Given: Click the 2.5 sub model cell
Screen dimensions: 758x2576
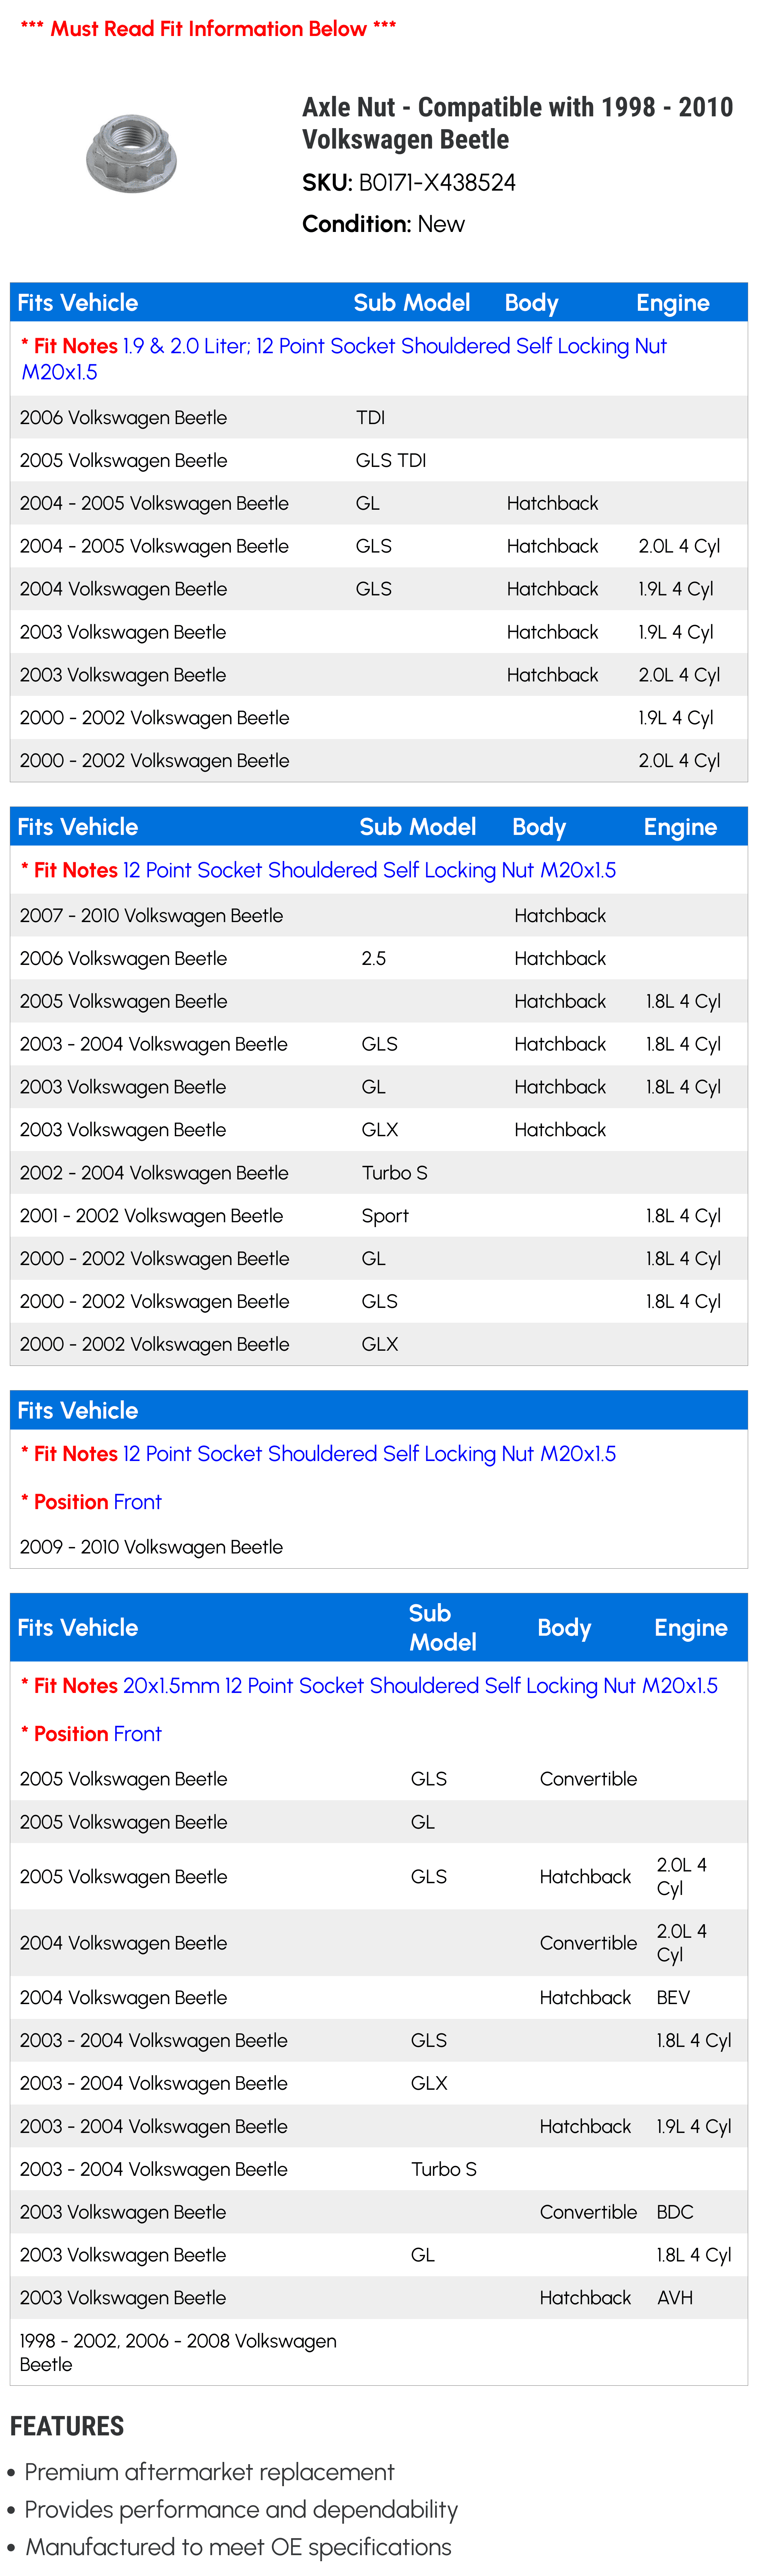Looking at the screenshot, I should pyautogui.click(x=374, y=959).
